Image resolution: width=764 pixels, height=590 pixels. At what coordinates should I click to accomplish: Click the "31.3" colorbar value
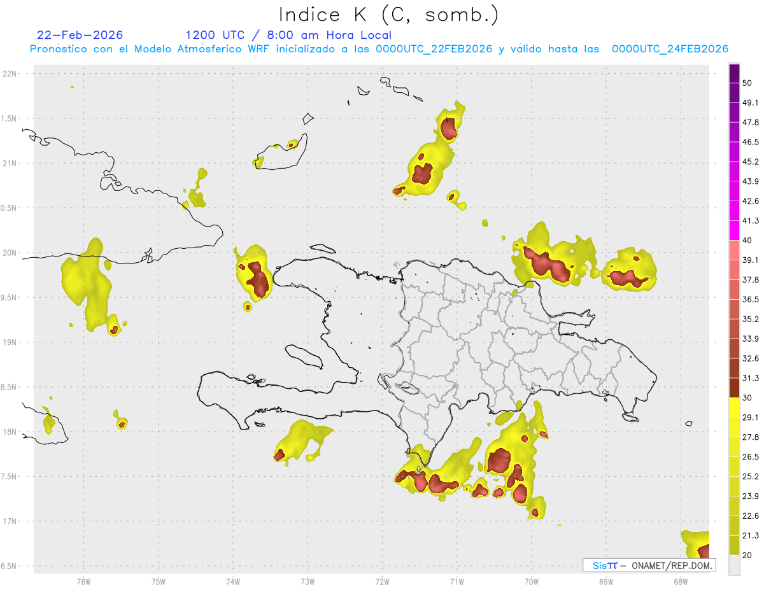(x=751, y=378)
